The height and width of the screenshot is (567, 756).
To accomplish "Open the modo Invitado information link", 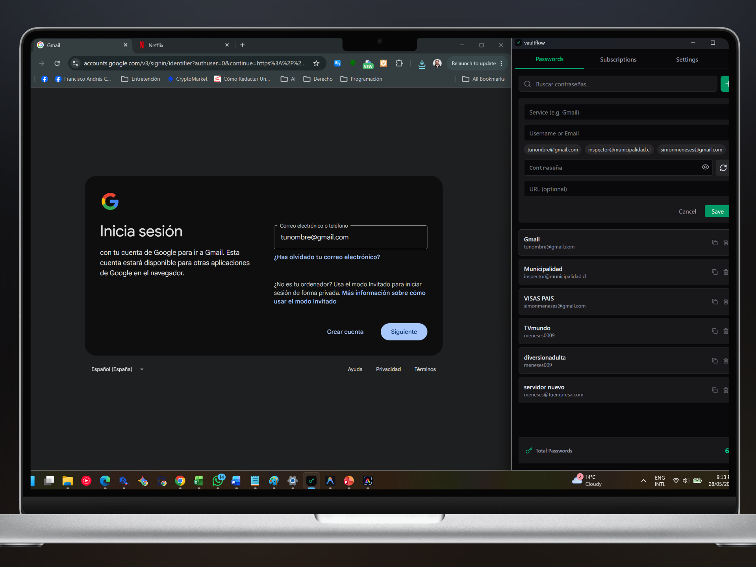I will tap(350, 297).
